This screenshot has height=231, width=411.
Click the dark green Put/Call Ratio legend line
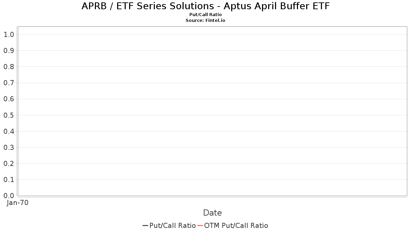[x=145, y=226]
